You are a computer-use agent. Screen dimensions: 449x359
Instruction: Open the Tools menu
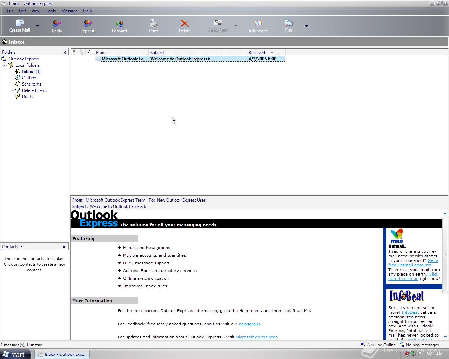(51, 11)
